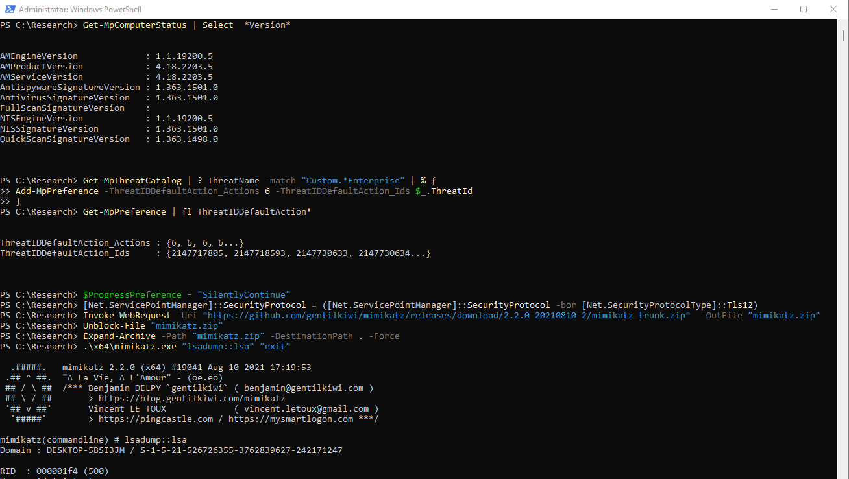Click the pingcastle.com URL
Image resolution: width=849 pixels, height=479 pixels.
(156, 419)
